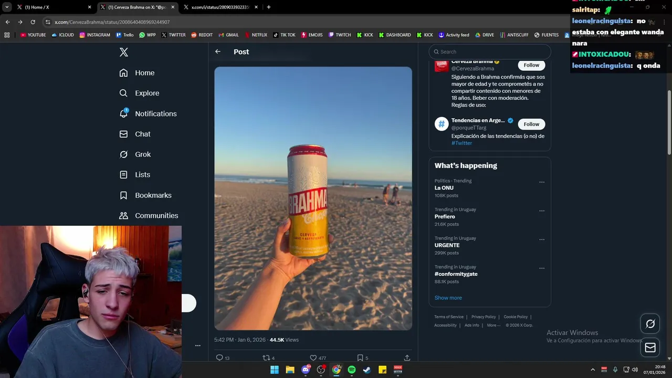Open the REDDIT bookmark

coord(202,35)
